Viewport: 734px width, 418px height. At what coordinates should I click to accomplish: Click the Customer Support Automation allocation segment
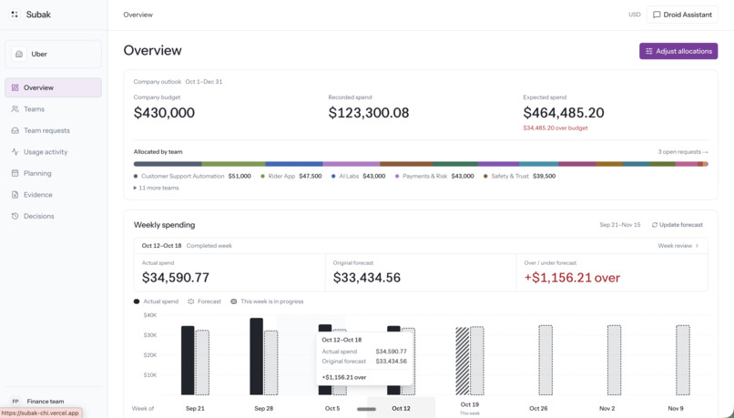coord(168,164)
